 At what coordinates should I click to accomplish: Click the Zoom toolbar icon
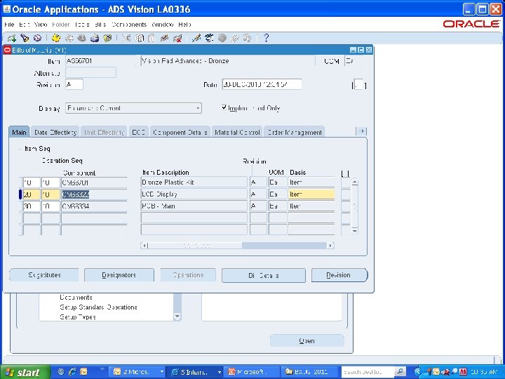click(x=209, y=39)
